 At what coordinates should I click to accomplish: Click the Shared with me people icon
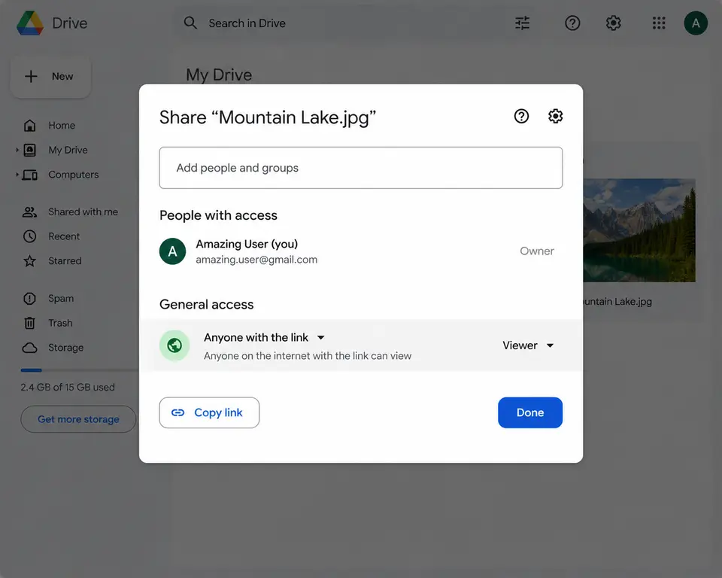[30, 212]
